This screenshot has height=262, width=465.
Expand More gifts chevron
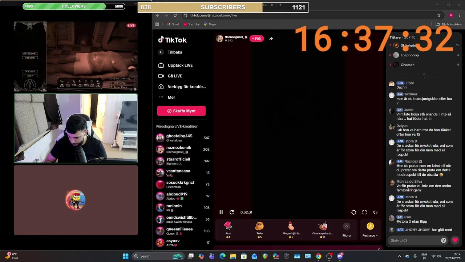(x=347, y=226)
